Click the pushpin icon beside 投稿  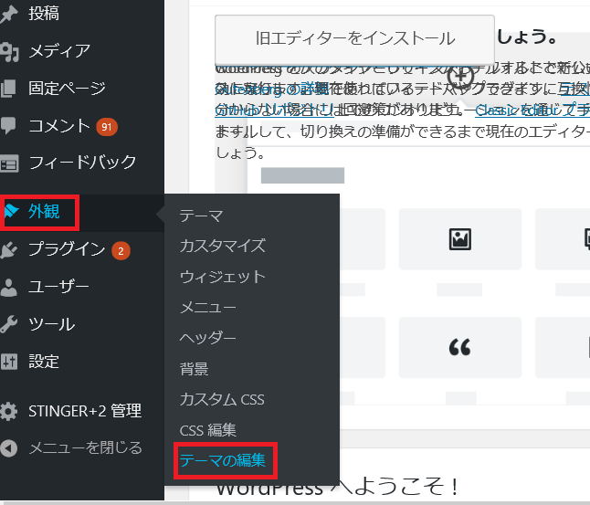click(x=9, y=14)
